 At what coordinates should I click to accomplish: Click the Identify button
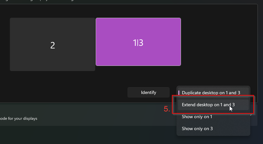(x=149, y=92)
